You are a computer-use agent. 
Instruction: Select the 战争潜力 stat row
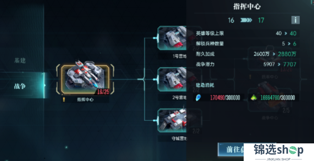pos(247,64)
